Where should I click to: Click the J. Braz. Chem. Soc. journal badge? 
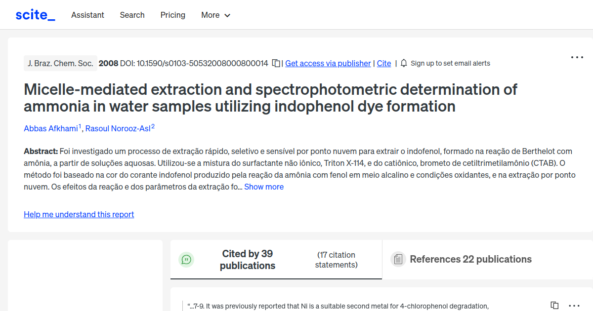tap(60, 63)
